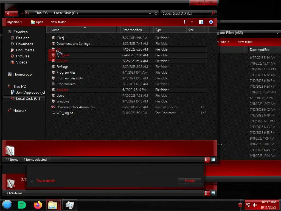
Task: Toggle the preview pane icon
Action: click(x=201, y=22)
